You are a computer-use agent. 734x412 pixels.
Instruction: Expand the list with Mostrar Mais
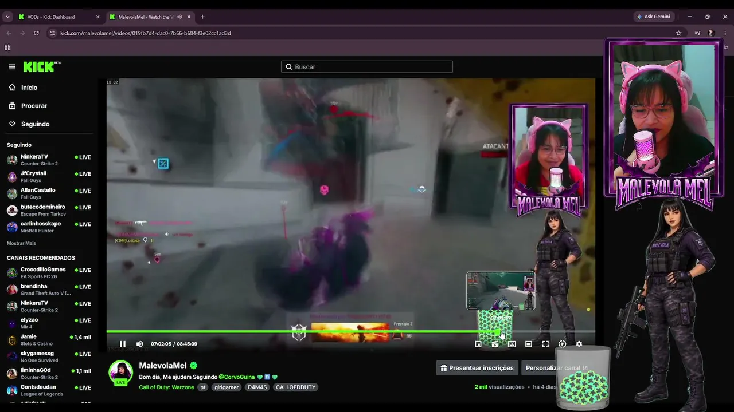[x=21, y=243]
